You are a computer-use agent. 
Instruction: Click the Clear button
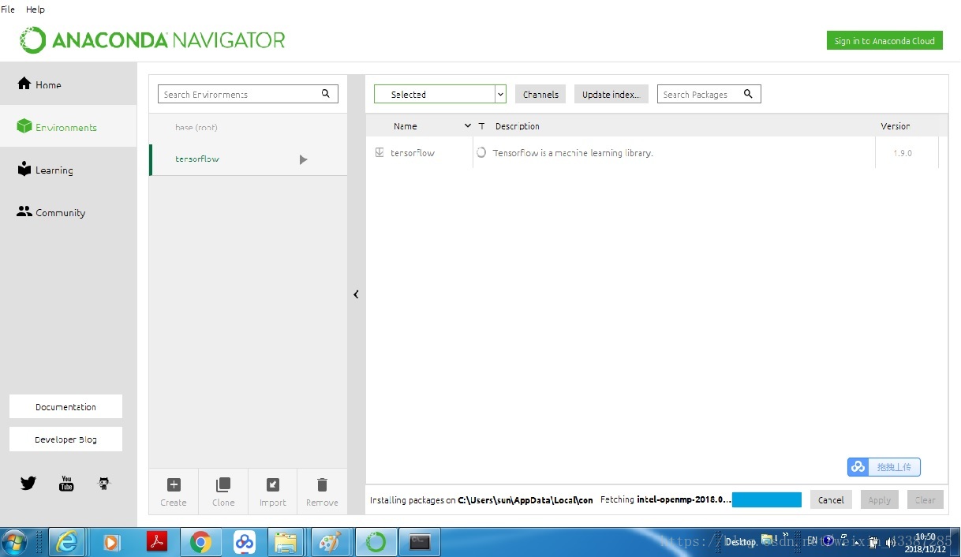[x=925, y=499]
